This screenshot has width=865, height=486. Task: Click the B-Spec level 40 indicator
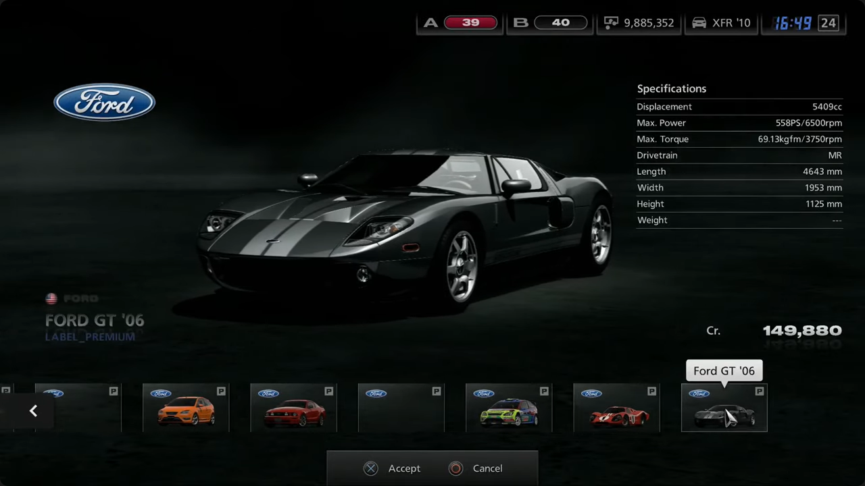point(560,23)
